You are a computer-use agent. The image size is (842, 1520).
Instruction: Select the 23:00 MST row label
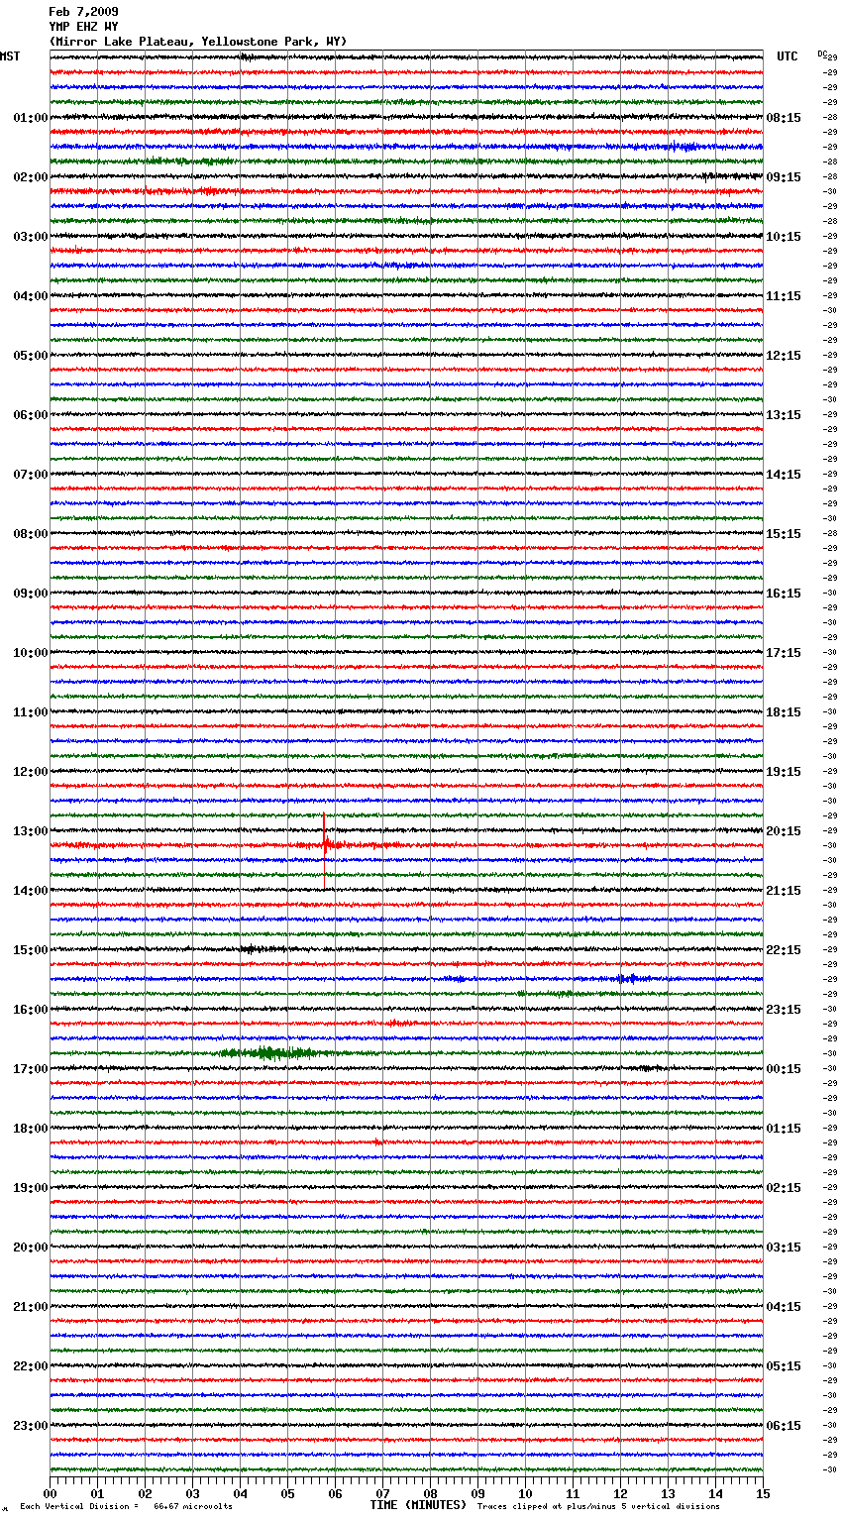coord(31,1426)
